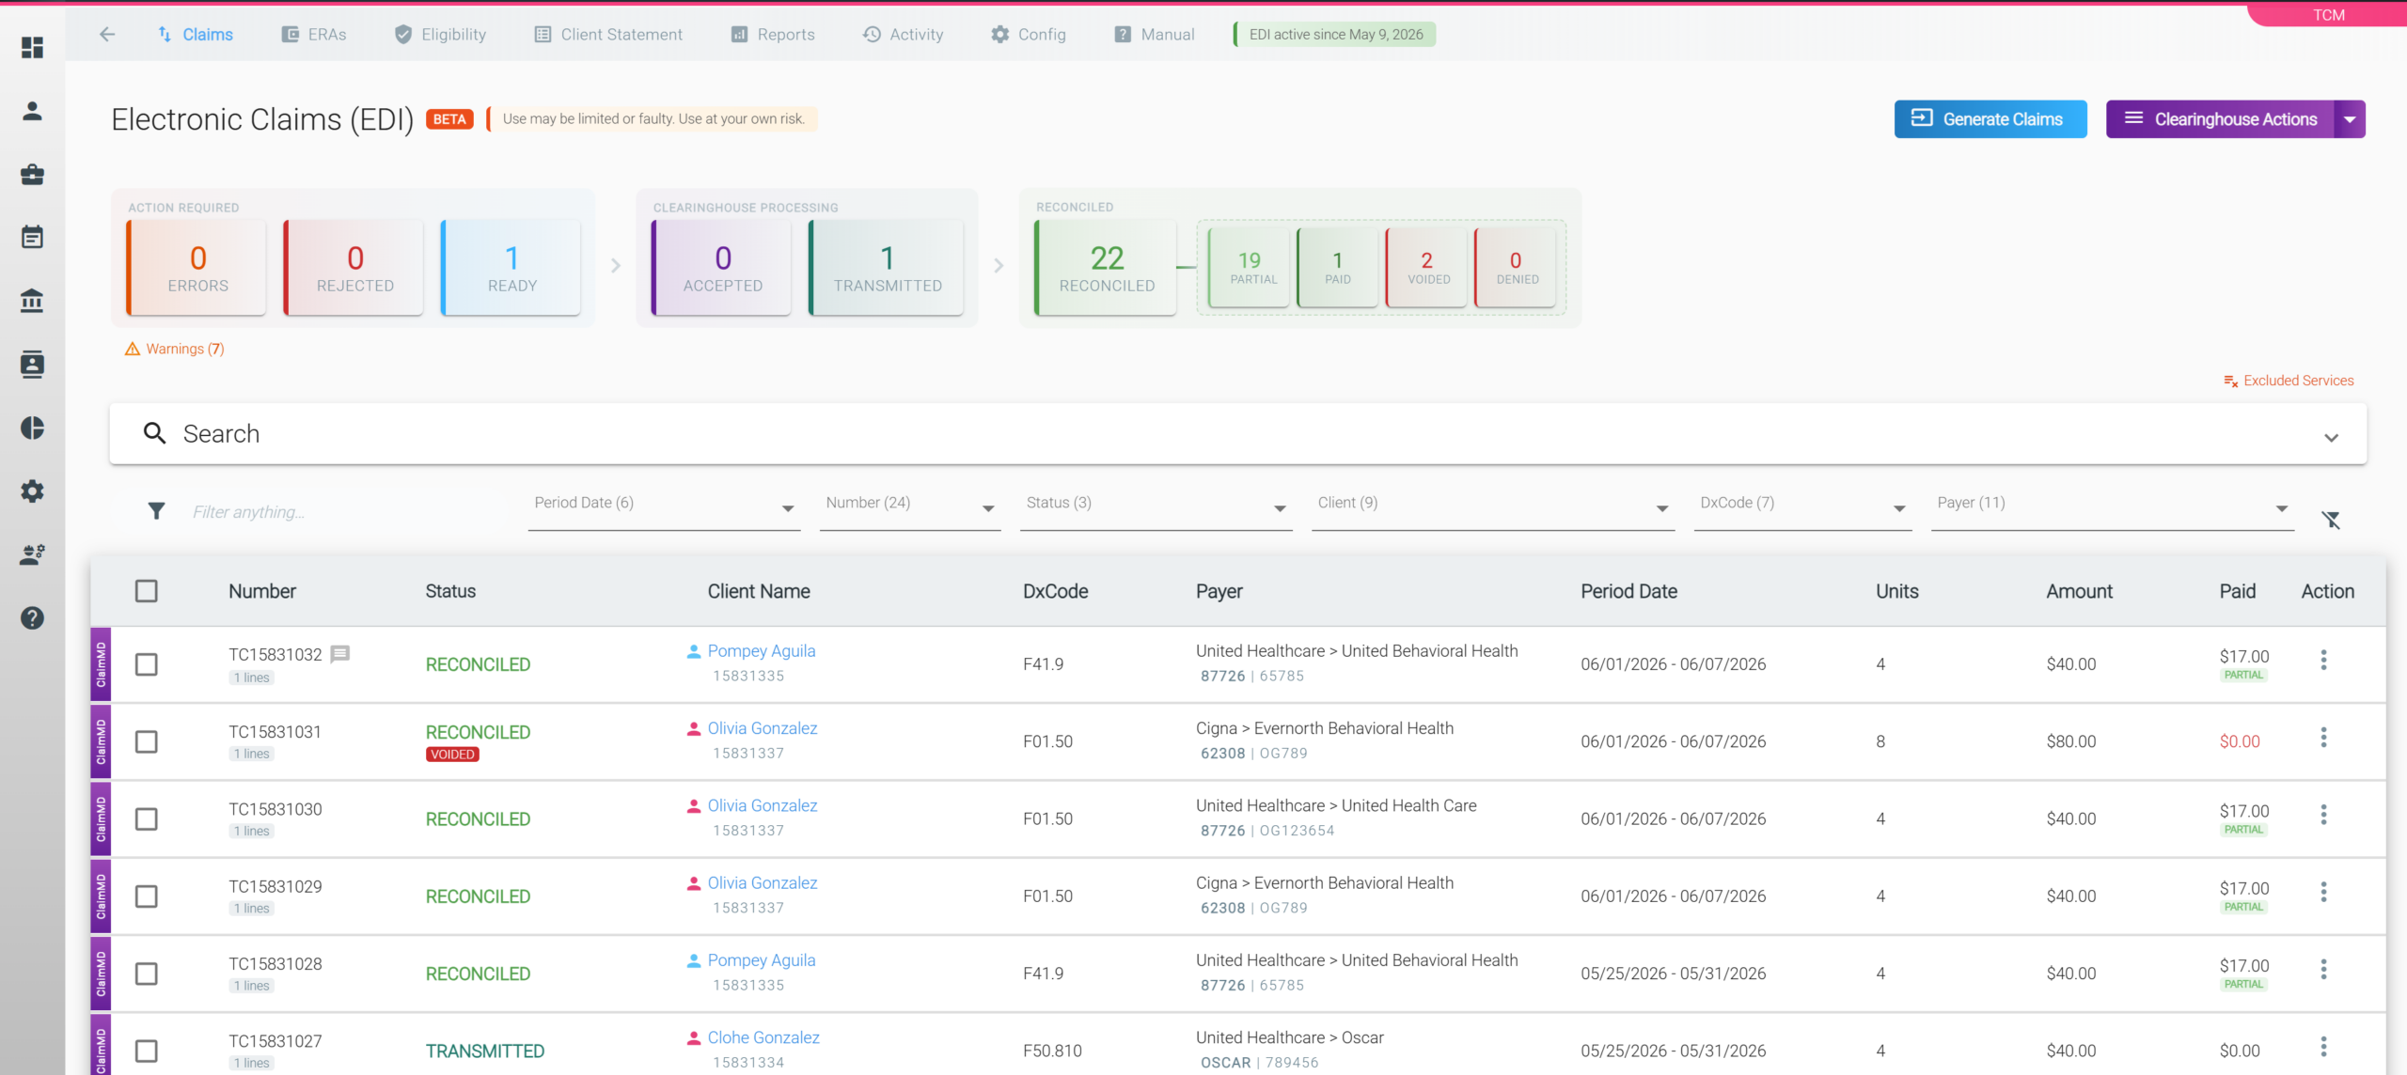The height and width of the screenshot is (1075, 2407).
Task: Open the briefcase sidebar icon
Action: [32, 174]
